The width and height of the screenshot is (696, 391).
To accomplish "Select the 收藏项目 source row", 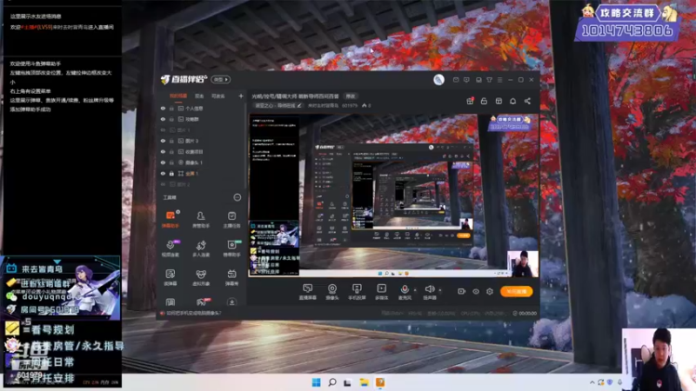I will 200,151.
